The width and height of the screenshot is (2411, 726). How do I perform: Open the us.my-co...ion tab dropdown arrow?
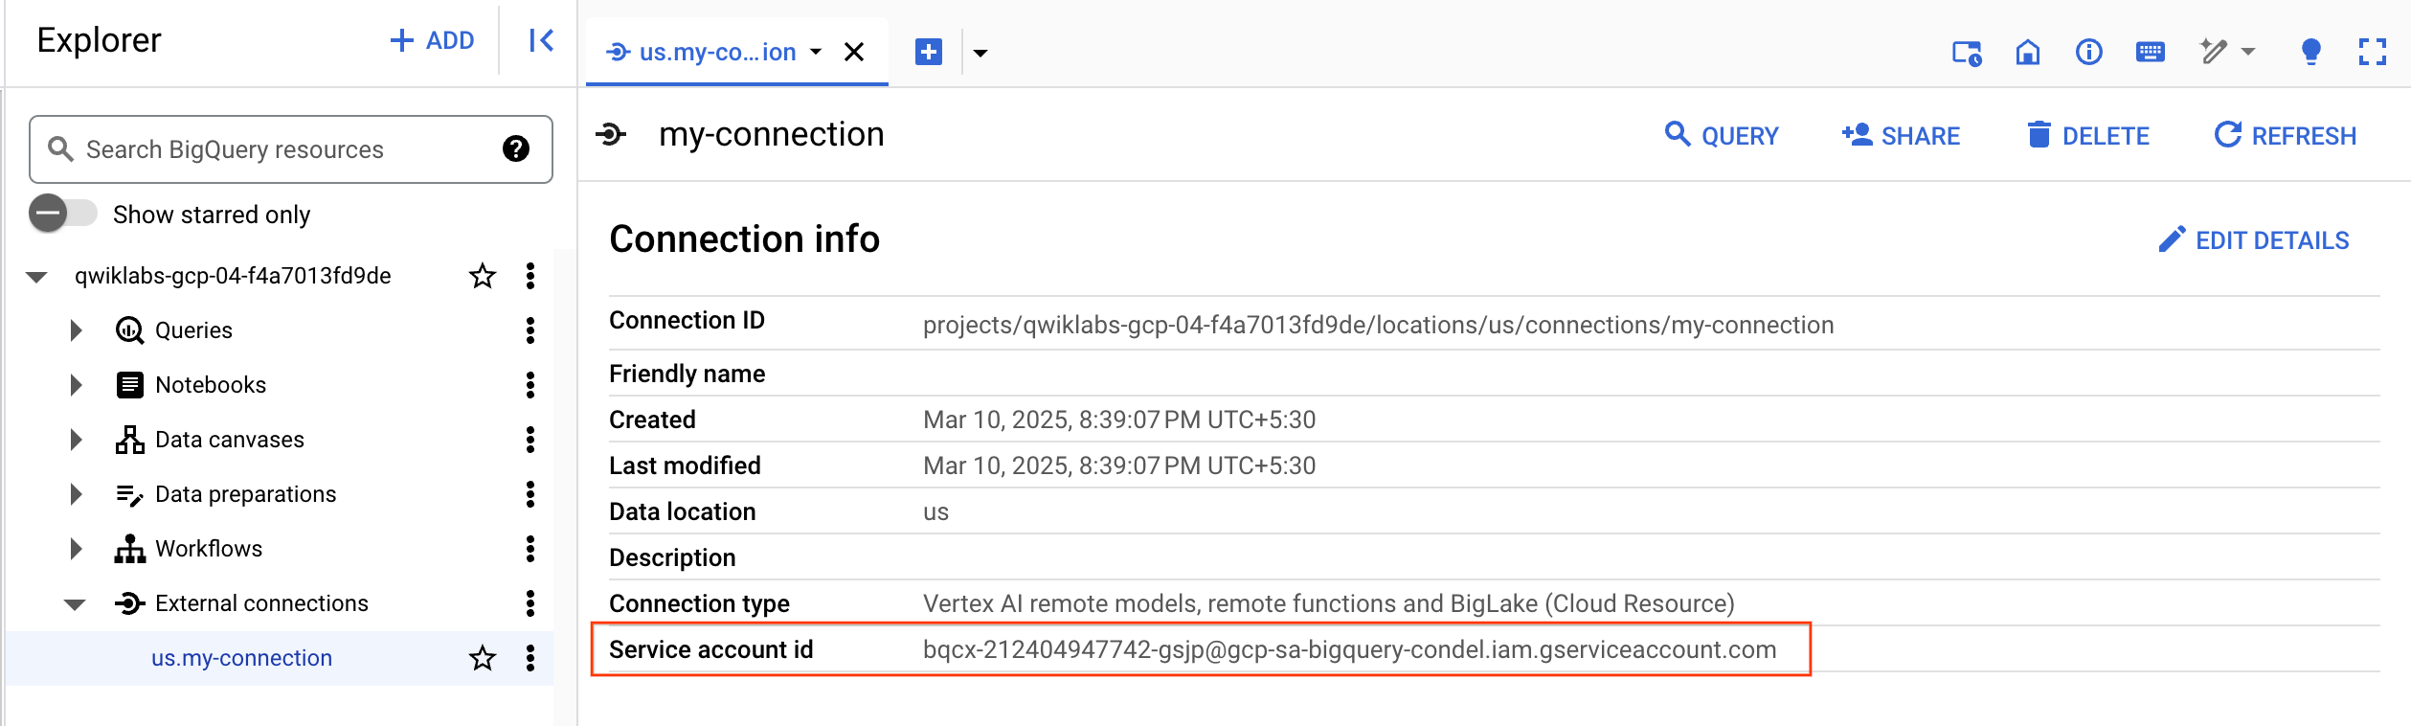816,52
